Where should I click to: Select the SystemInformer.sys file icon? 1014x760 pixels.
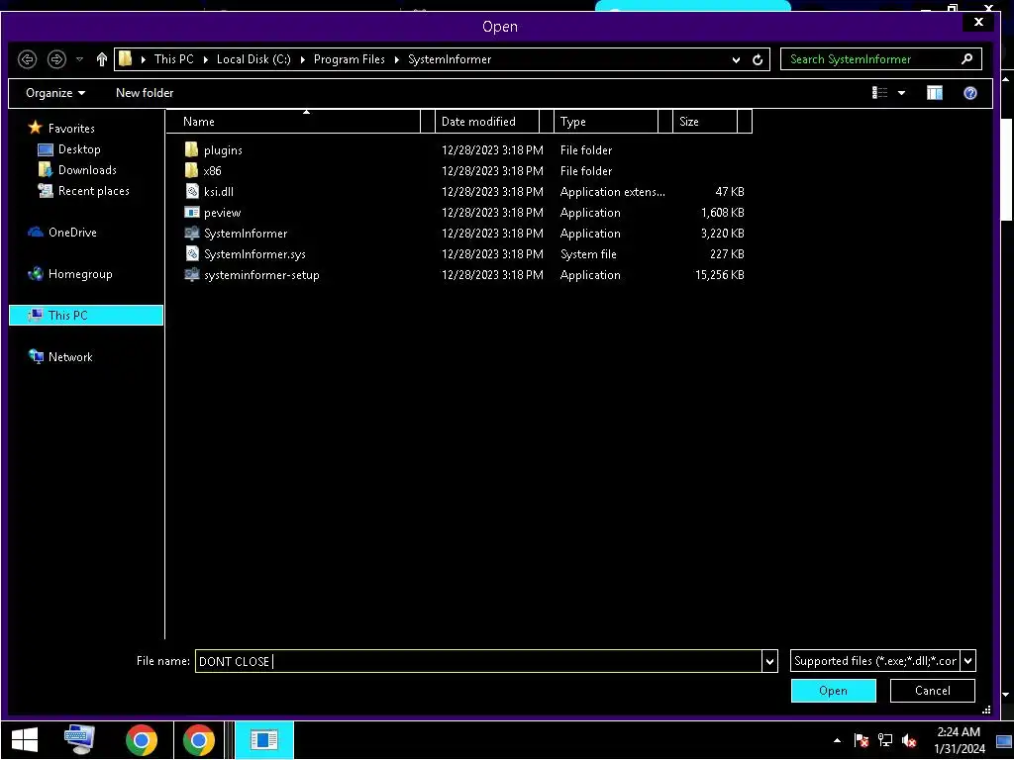pyautogui.click(x=192, y=254)
